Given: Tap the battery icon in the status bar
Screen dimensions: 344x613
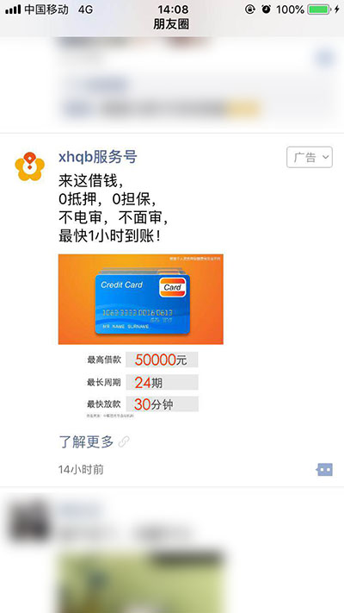Looking at the screenshot, I should tap(319, 9).
